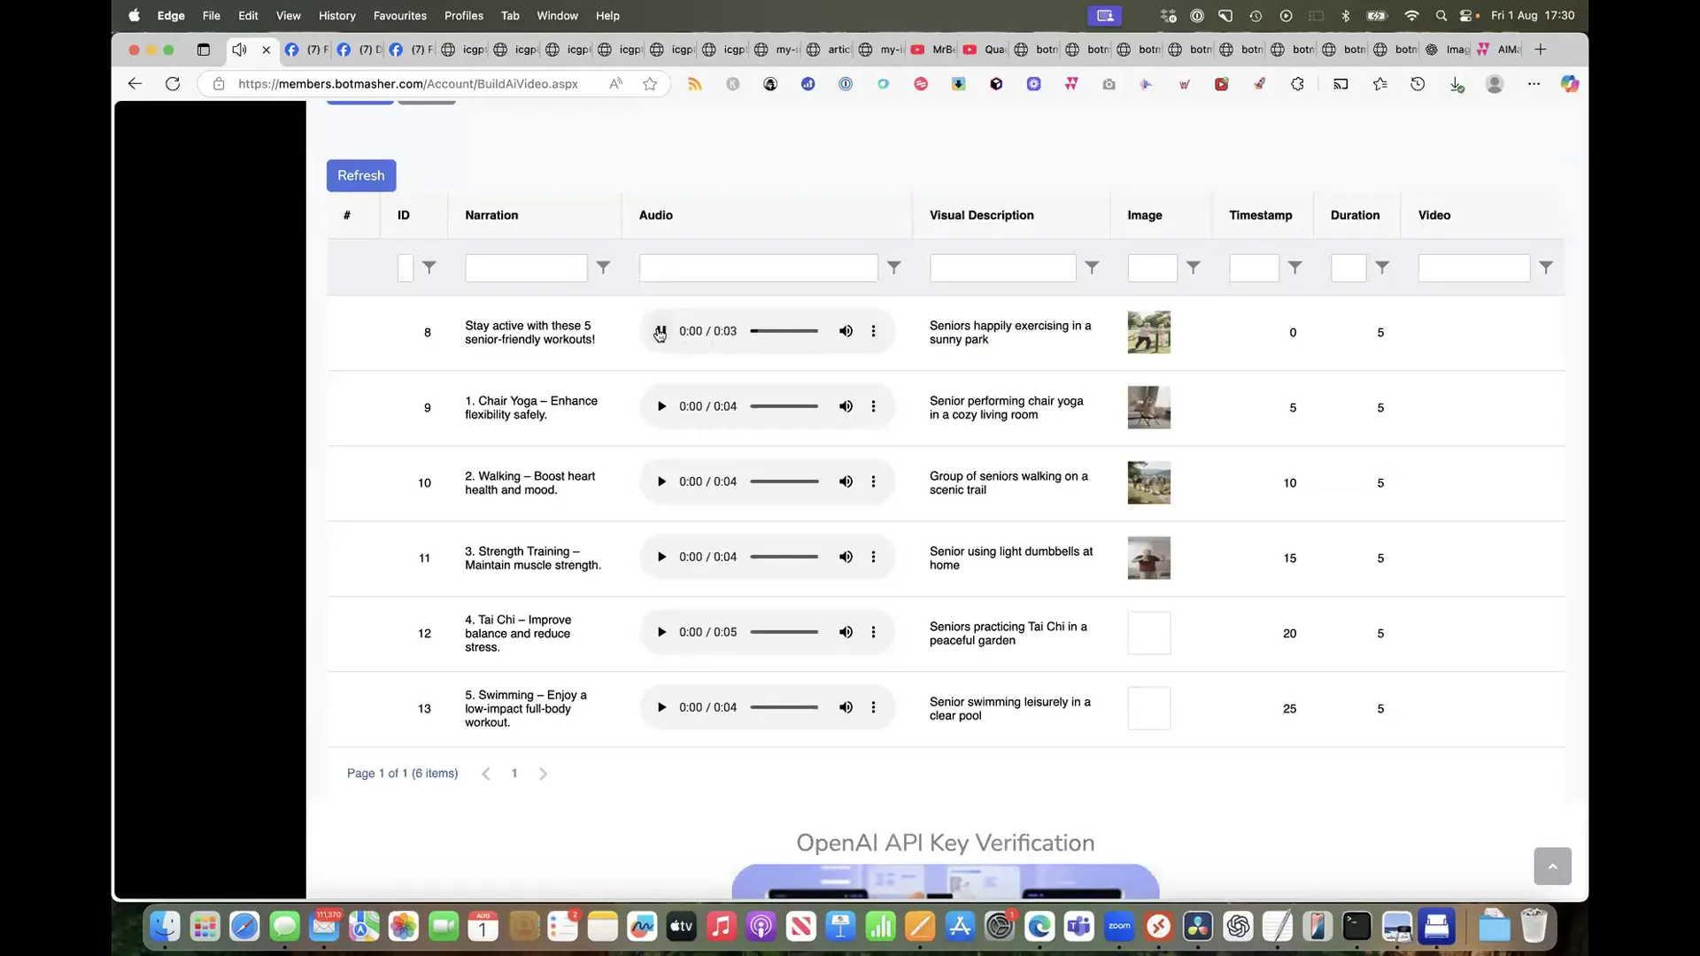
Task: Play audio for Chair Yoga row
Action: (661, 406)
